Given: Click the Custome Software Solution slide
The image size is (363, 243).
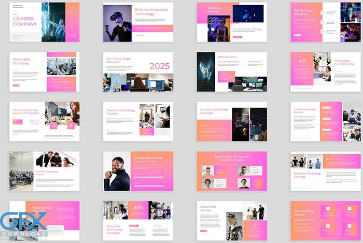Looking at the screenshot, I should pos(232,121).
